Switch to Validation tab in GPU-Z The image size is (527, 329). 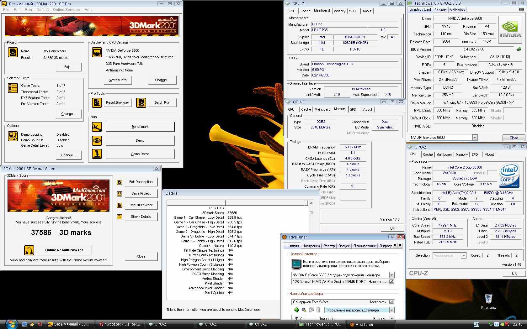coord(457,10)
